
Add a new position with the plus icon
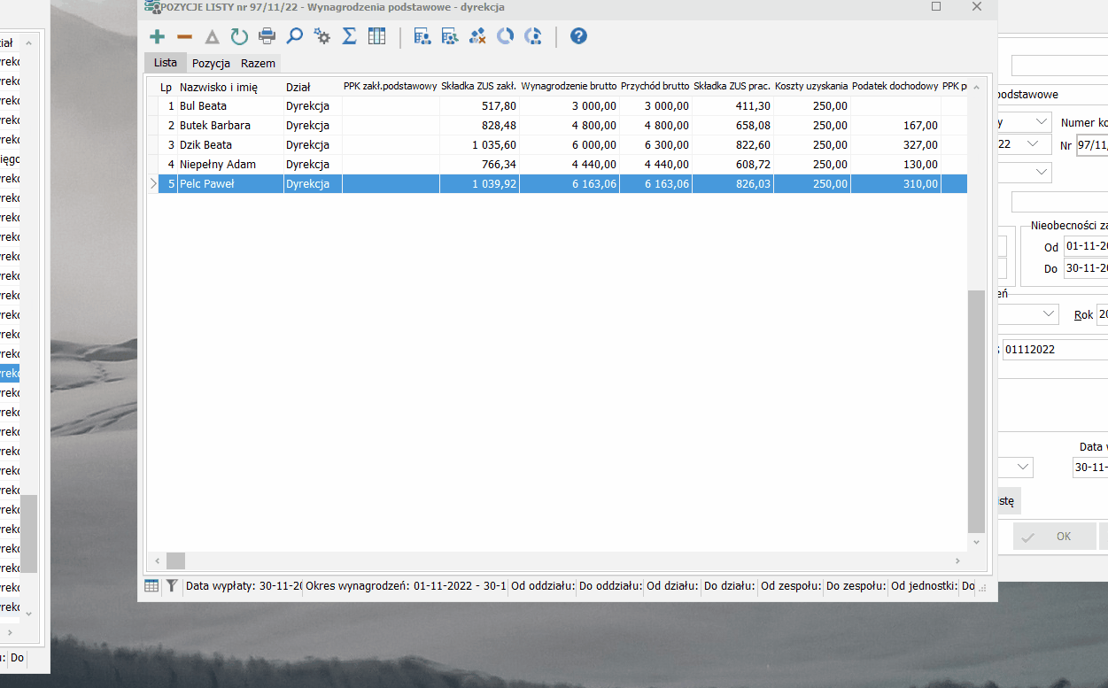coord(157,36)
